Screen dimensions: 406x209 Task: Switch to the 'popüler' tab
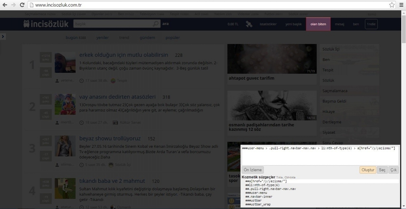(x=173, y=37)
